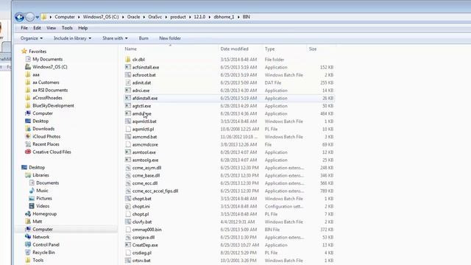
Task: Select Oracle in the address path
Action: pyautogui.click(x=133, y=17)
